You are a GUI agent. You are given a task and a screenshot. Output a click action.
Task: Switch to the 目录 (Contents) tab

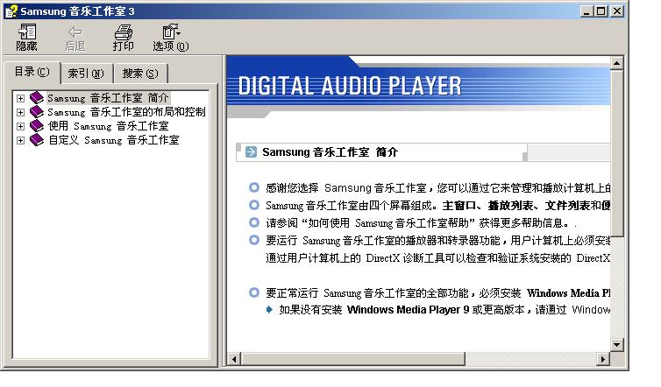[32, 72]
